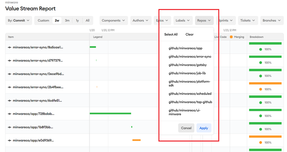Choose github/minwareco/job-lib repo
The width and height of the screenshot is (287, 152).
click(x=187, y=73)
